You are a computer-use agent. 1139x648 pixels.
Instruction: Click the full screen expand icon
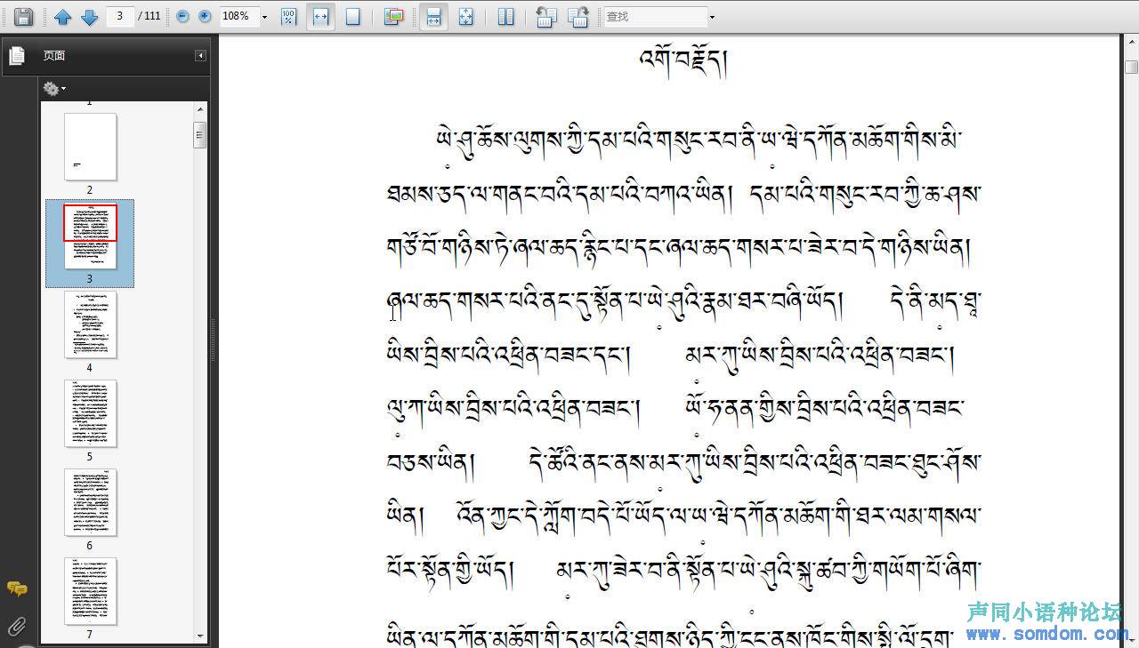pyautogui.click(x=466, y=16)
